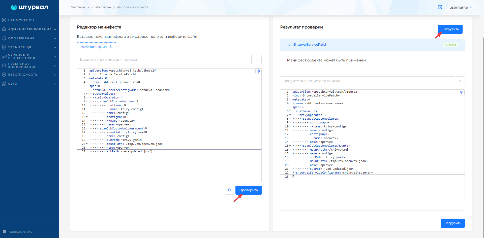This screenshot has width=484, height=238.
Task: Collapse the ShturvalServicePatch result row
Action: point(289,45)
